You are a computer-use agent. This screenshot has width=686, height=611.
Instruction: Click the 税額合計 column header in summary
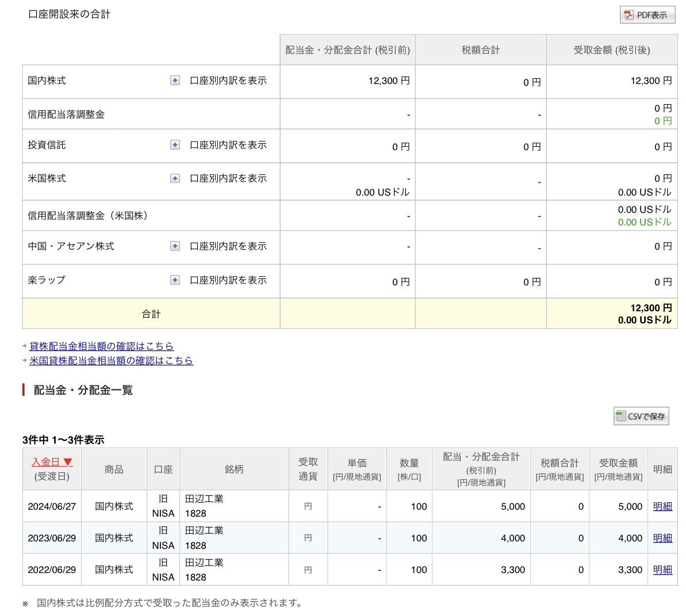[480, 50]
